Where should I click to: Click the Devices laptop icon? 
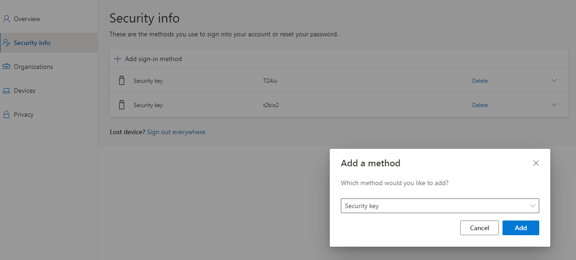[6, 90]
